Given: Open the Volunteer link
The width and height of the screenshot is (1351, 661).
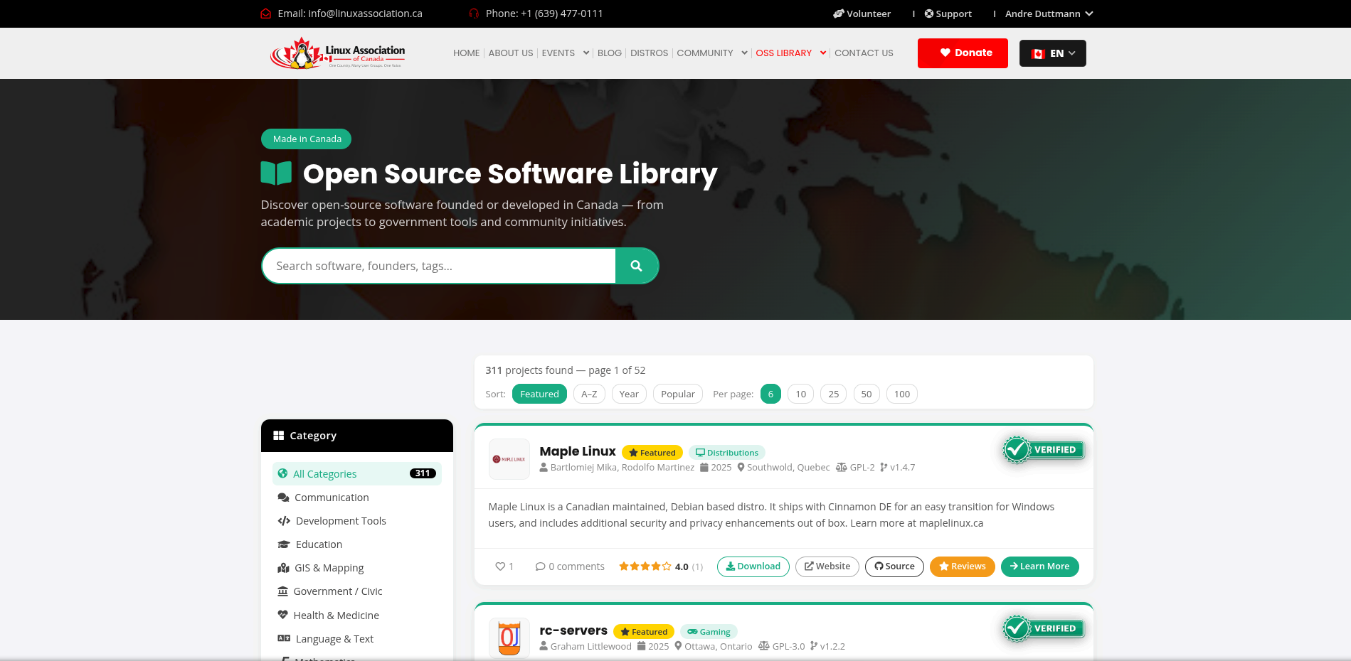Looking at the screenshot, I should 862,14.
